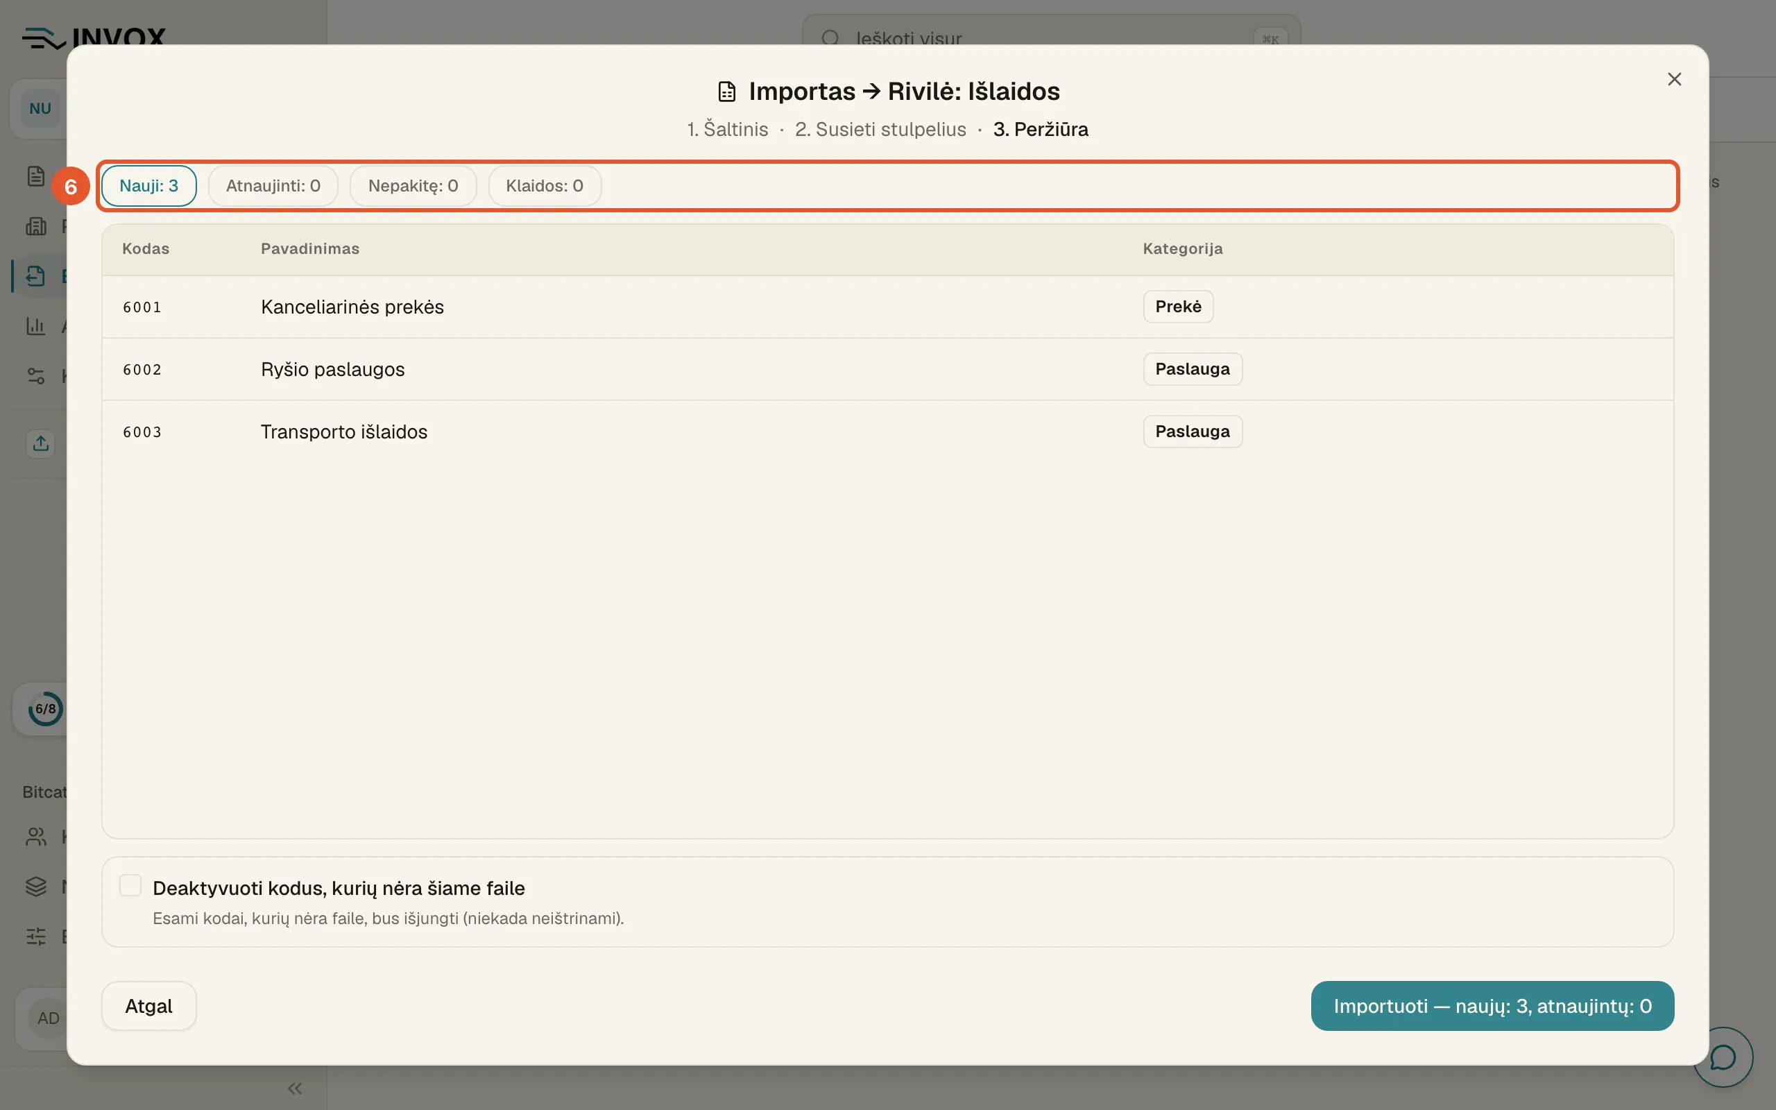Viewport: 1776px width, 1110px height.
Task: Enable "Deaktyvuoti kodus, kurių nėra šiame faile"
Action: pyautogui.click(x=130, y=885)
